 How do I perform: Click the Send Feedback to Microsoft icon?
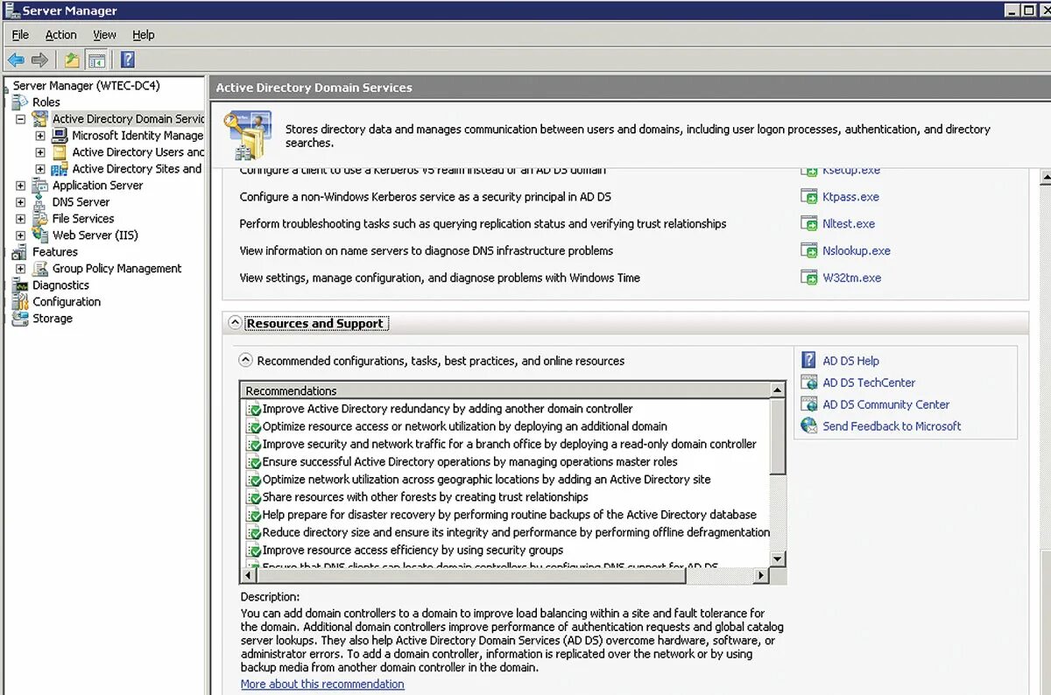point(809,426)
